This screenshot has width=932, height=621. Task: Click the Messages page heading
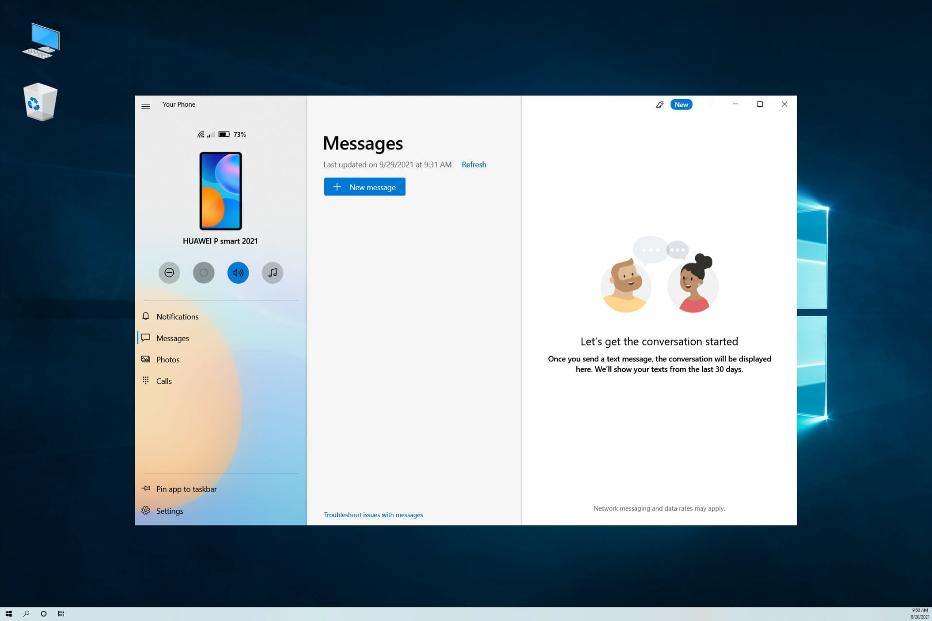point(363,144)
